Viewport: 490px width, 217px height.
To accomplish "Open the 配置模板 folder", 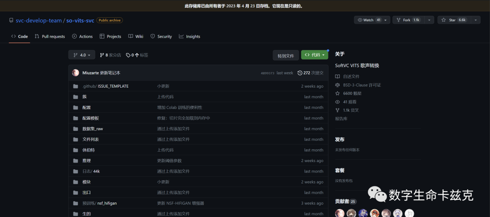I will [91, 118].
